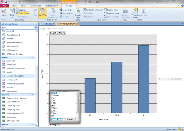Click Drop Series Fields Here zone
Image resolution: width=184 pixels, height=131 pixels.
(x=171, y=79)
